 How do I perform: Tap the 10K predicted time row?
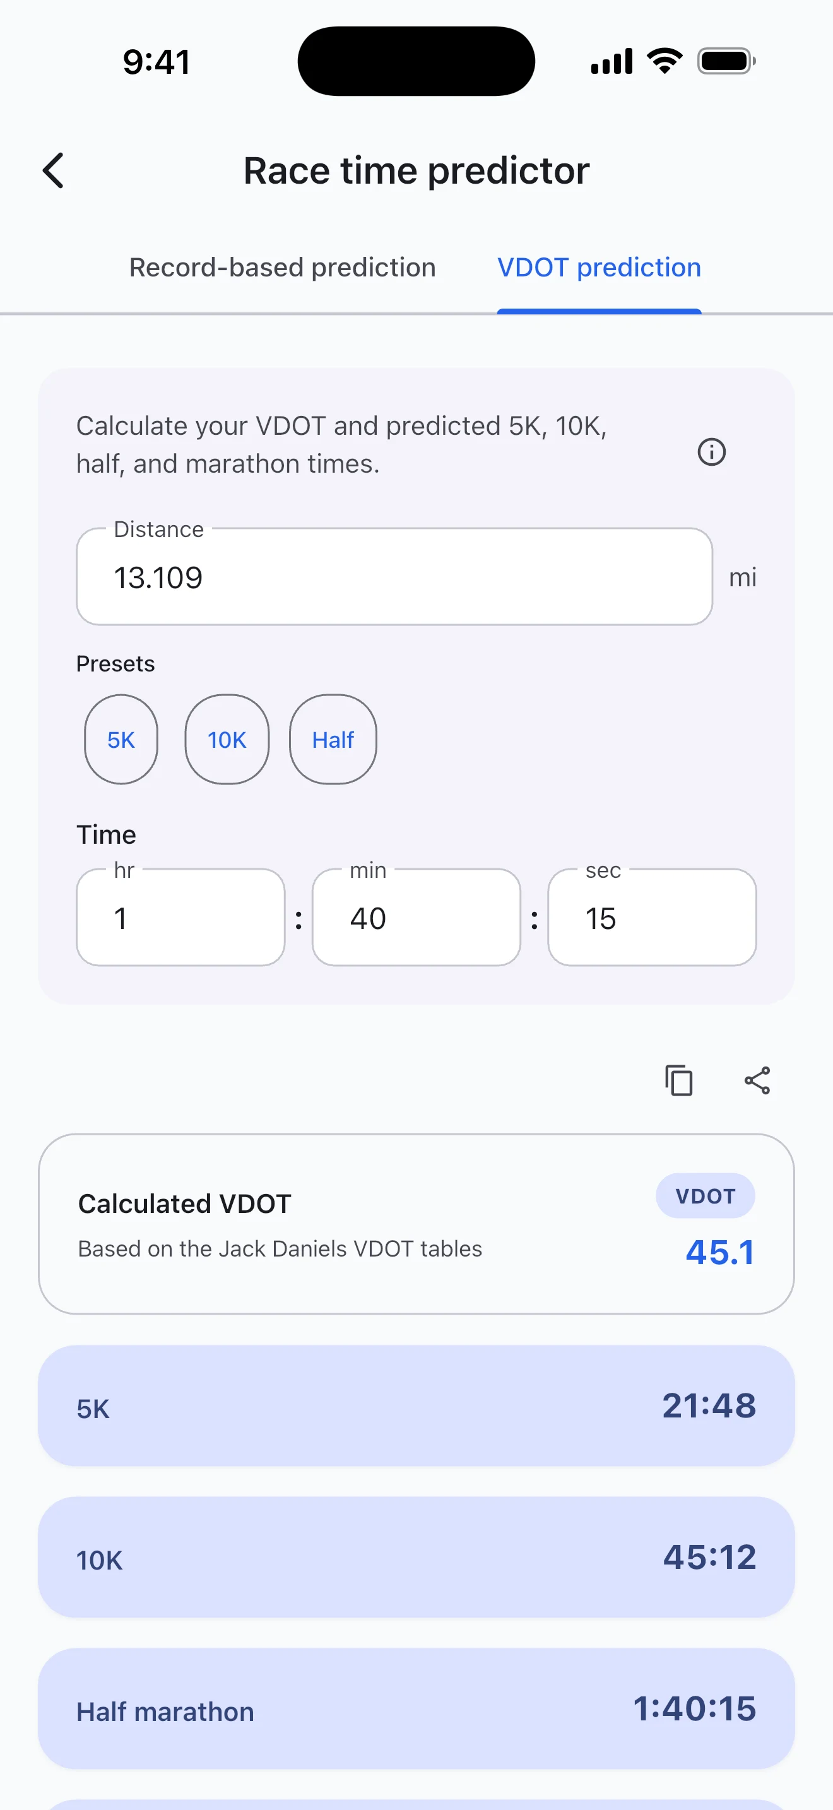(416, 1557)
